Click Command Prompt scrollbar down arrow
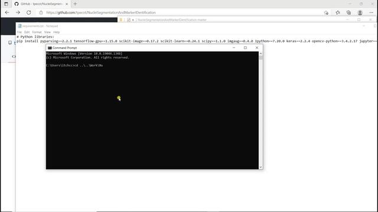The height and width of the screenshot is (212, 378). pyautogui.click(x=260, y=167)
